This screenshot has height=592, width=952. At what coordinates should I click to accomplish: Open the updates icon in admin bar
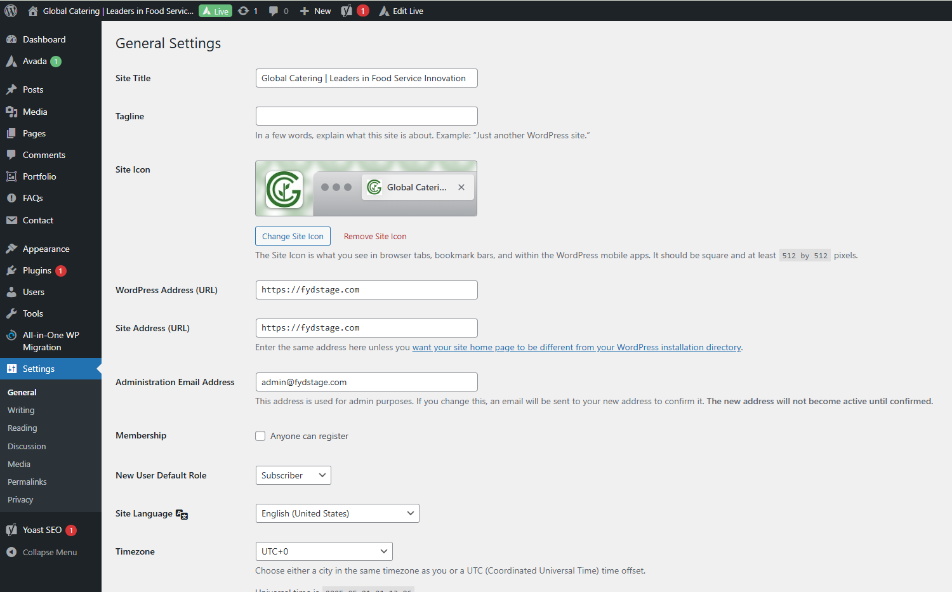point(244,11)
